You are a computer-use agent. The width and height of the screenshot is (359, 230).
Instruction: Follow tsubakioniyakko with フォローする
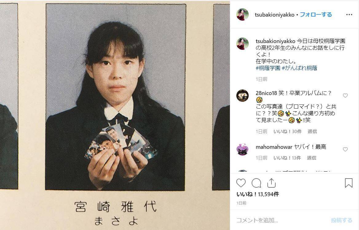pos(316,15)
